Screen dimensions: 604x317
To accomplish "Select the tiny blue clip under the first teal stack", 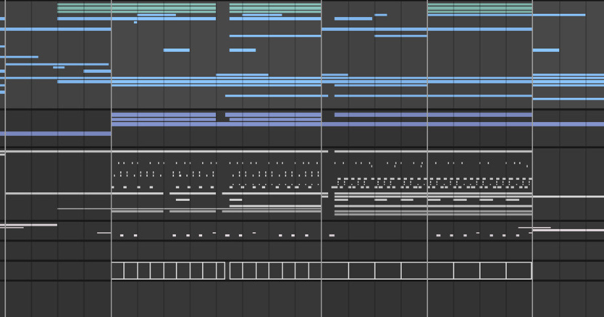I will 135,23.
